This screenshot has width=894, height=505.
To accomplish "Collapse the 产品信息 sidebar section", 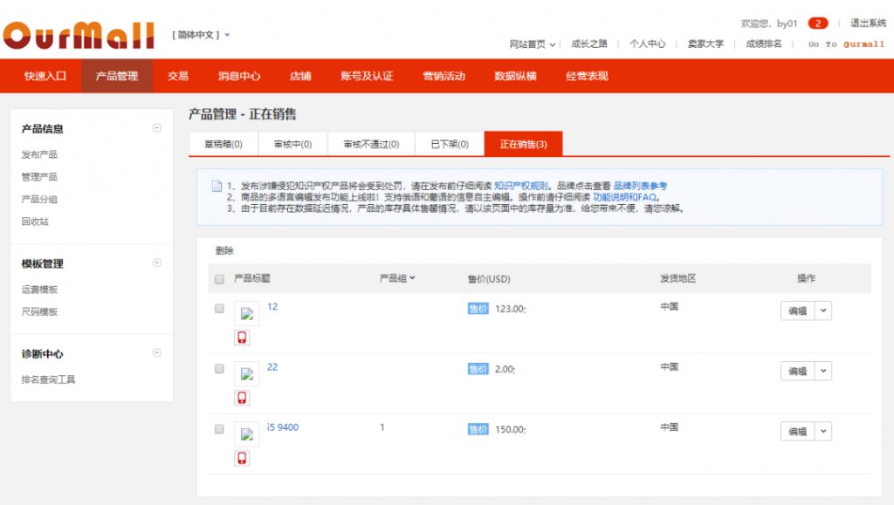I will click(157, 128).
